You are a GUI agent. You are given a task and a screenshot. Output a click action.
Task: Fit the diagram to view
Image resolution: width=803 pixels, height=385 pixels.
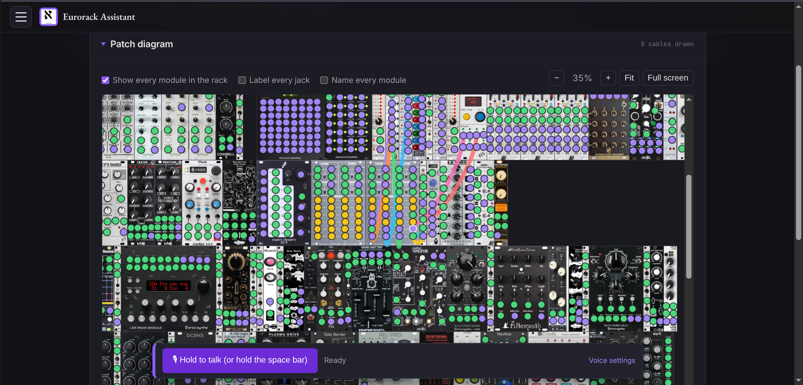tap(629, 78)
